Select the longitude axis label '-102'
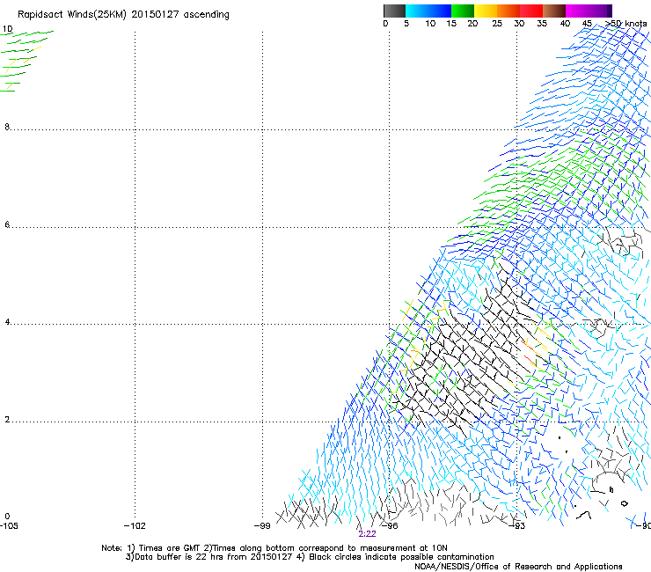Image resolution: width=651 pixels, height=572 pixels. (x=135, y=526)
